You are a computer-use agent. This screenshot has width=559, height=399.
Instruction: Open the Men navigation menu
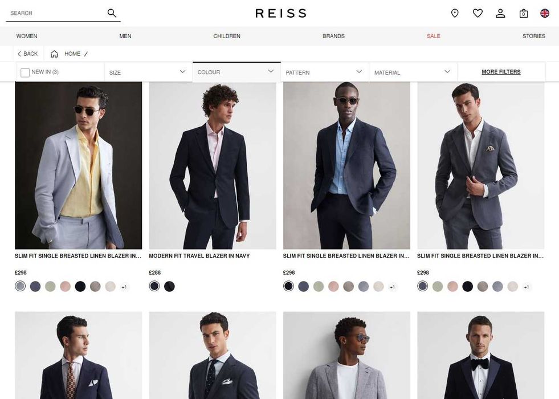coord(125,36)
